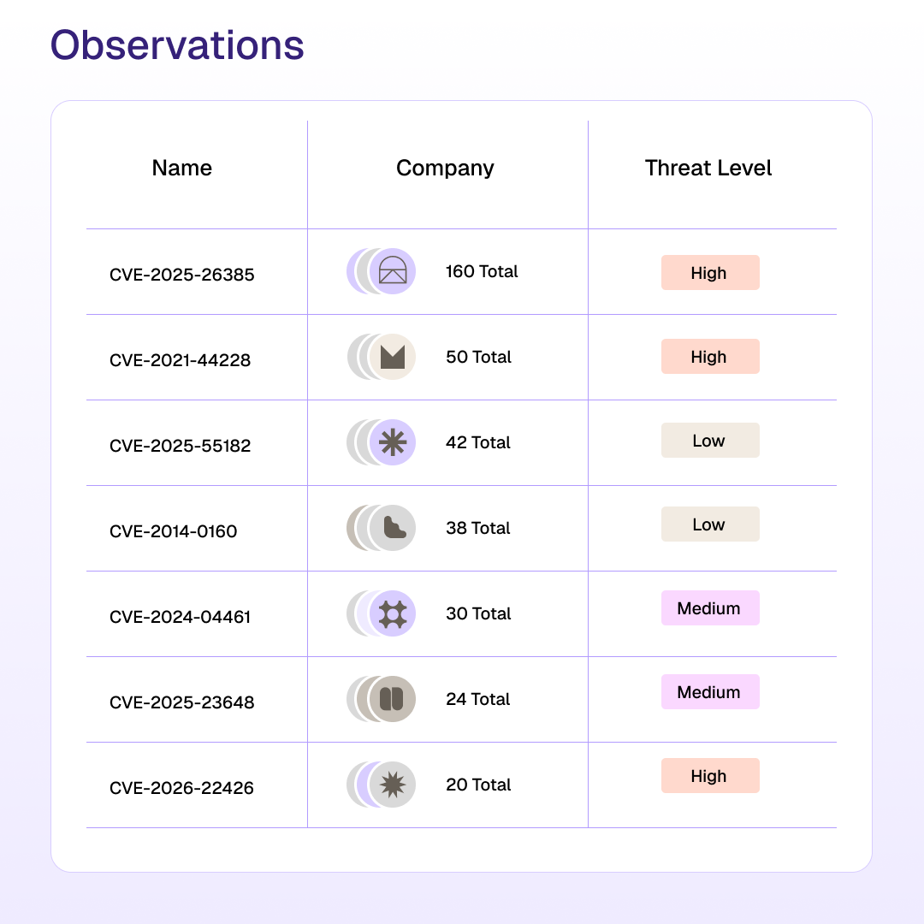Click the double-pill company icon beside 24 Total

392,699
